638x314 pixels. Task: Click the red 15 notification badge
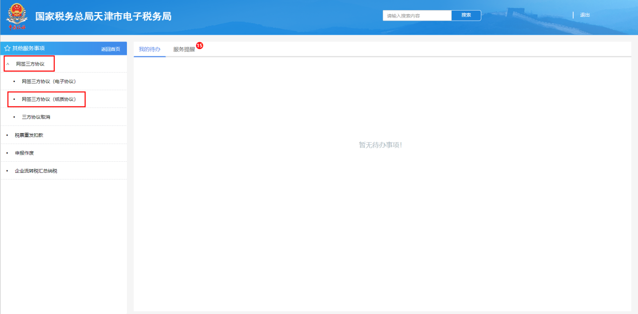tap(199, 46)
